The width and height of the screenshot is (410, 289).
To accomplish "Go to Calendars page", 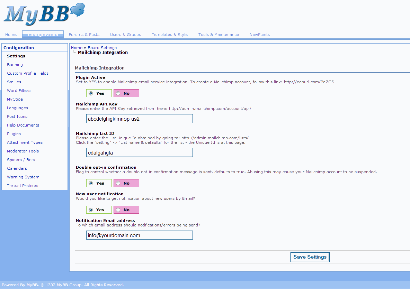I will coord(17,168).
